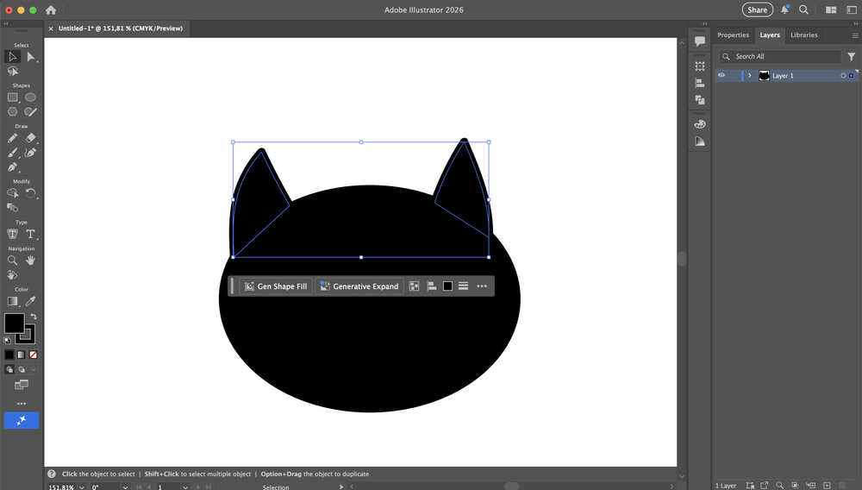Open the Color palette panel icon
The width and height of the screenshot is (862, 490).
pyautogui.click(x=700, y=124)
